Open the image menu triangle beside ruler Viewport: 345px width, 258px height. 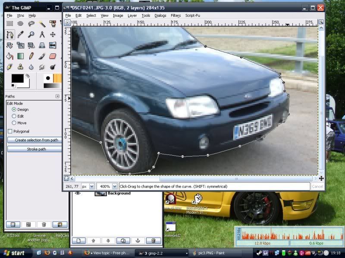click(67, 22)
